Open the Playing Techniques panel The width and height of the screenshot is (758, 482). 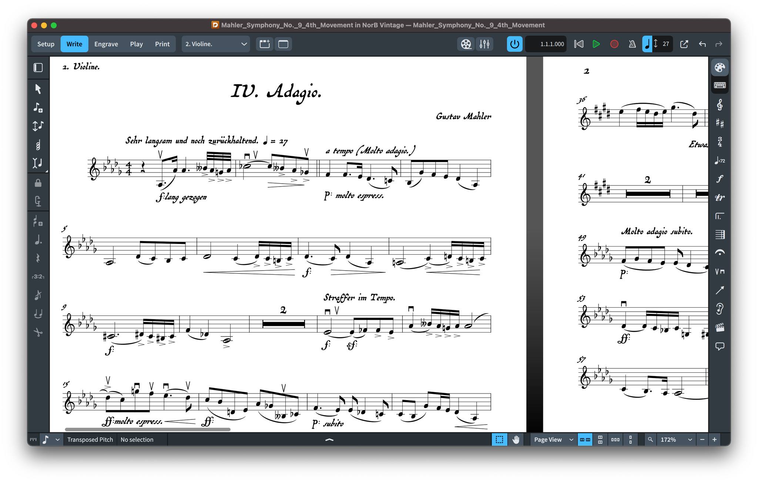(x=720, y=272)
